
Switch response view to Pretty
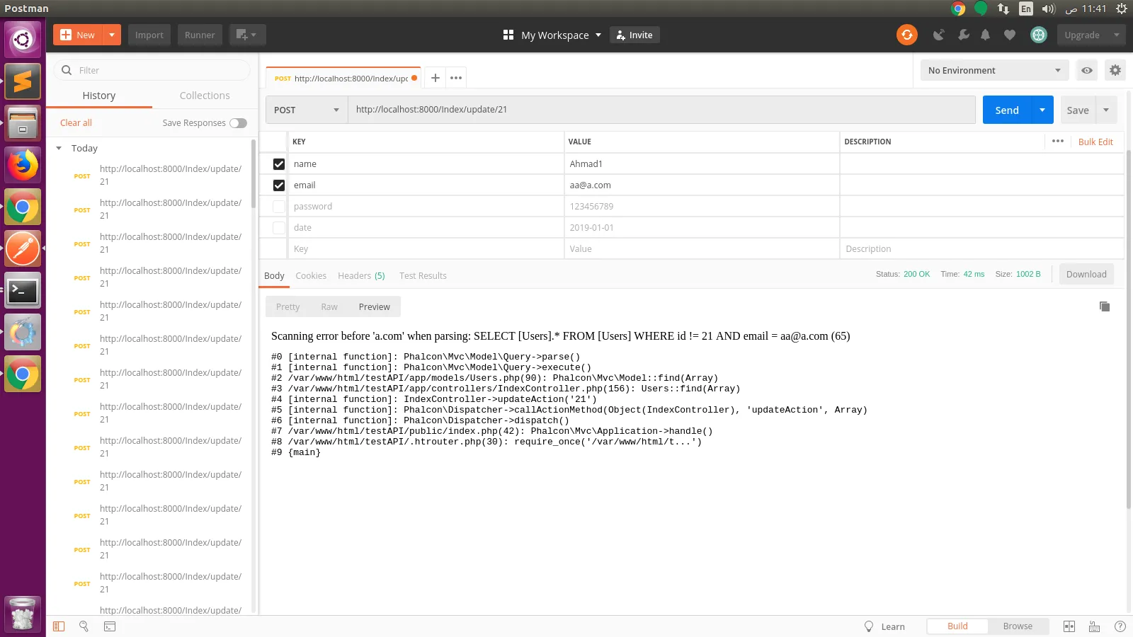tap(288, 306)
